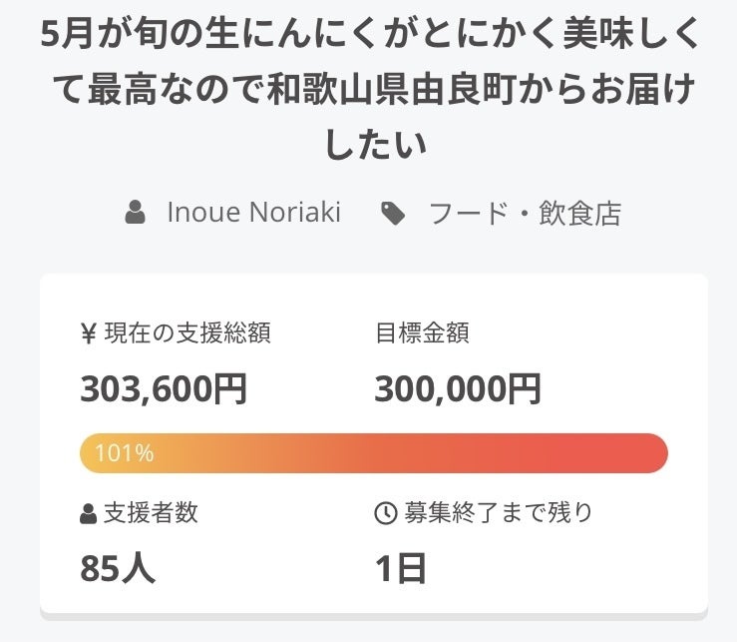This screenshot has width=737, height=642.
Task: Click the author person icon beside Inoue Noriaki
Action: pyautogui.click(x=135, y=213)
